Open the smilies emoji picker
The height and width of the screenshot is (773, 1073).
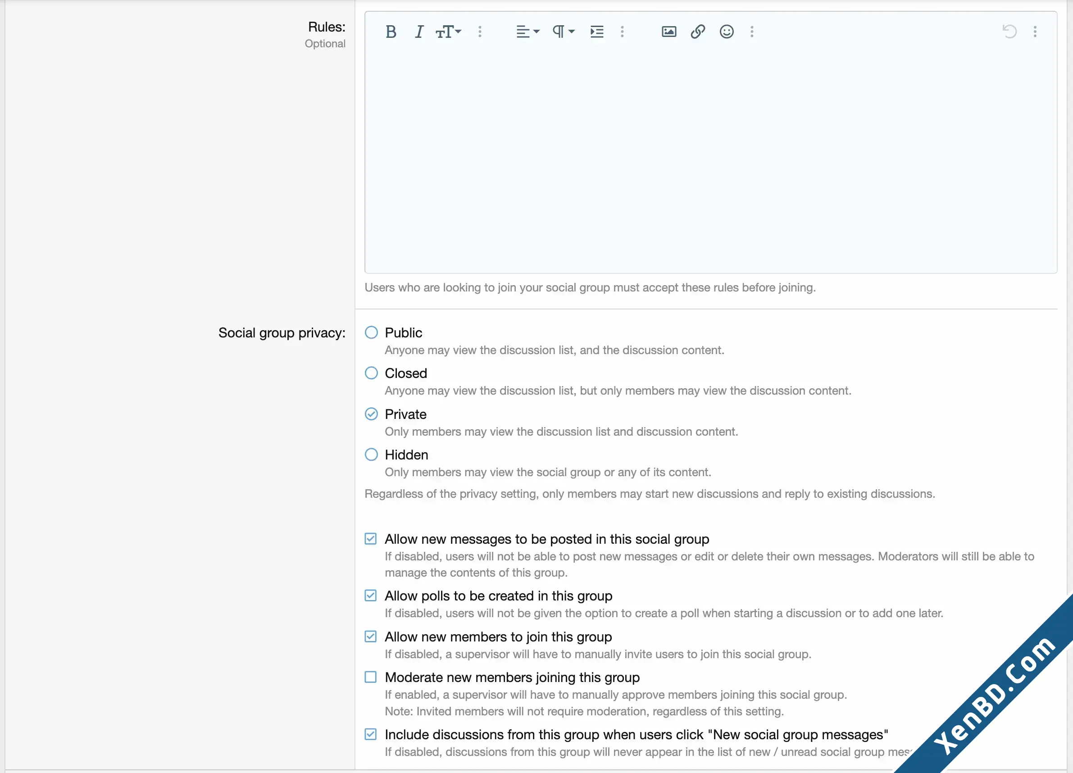(727, 32)
